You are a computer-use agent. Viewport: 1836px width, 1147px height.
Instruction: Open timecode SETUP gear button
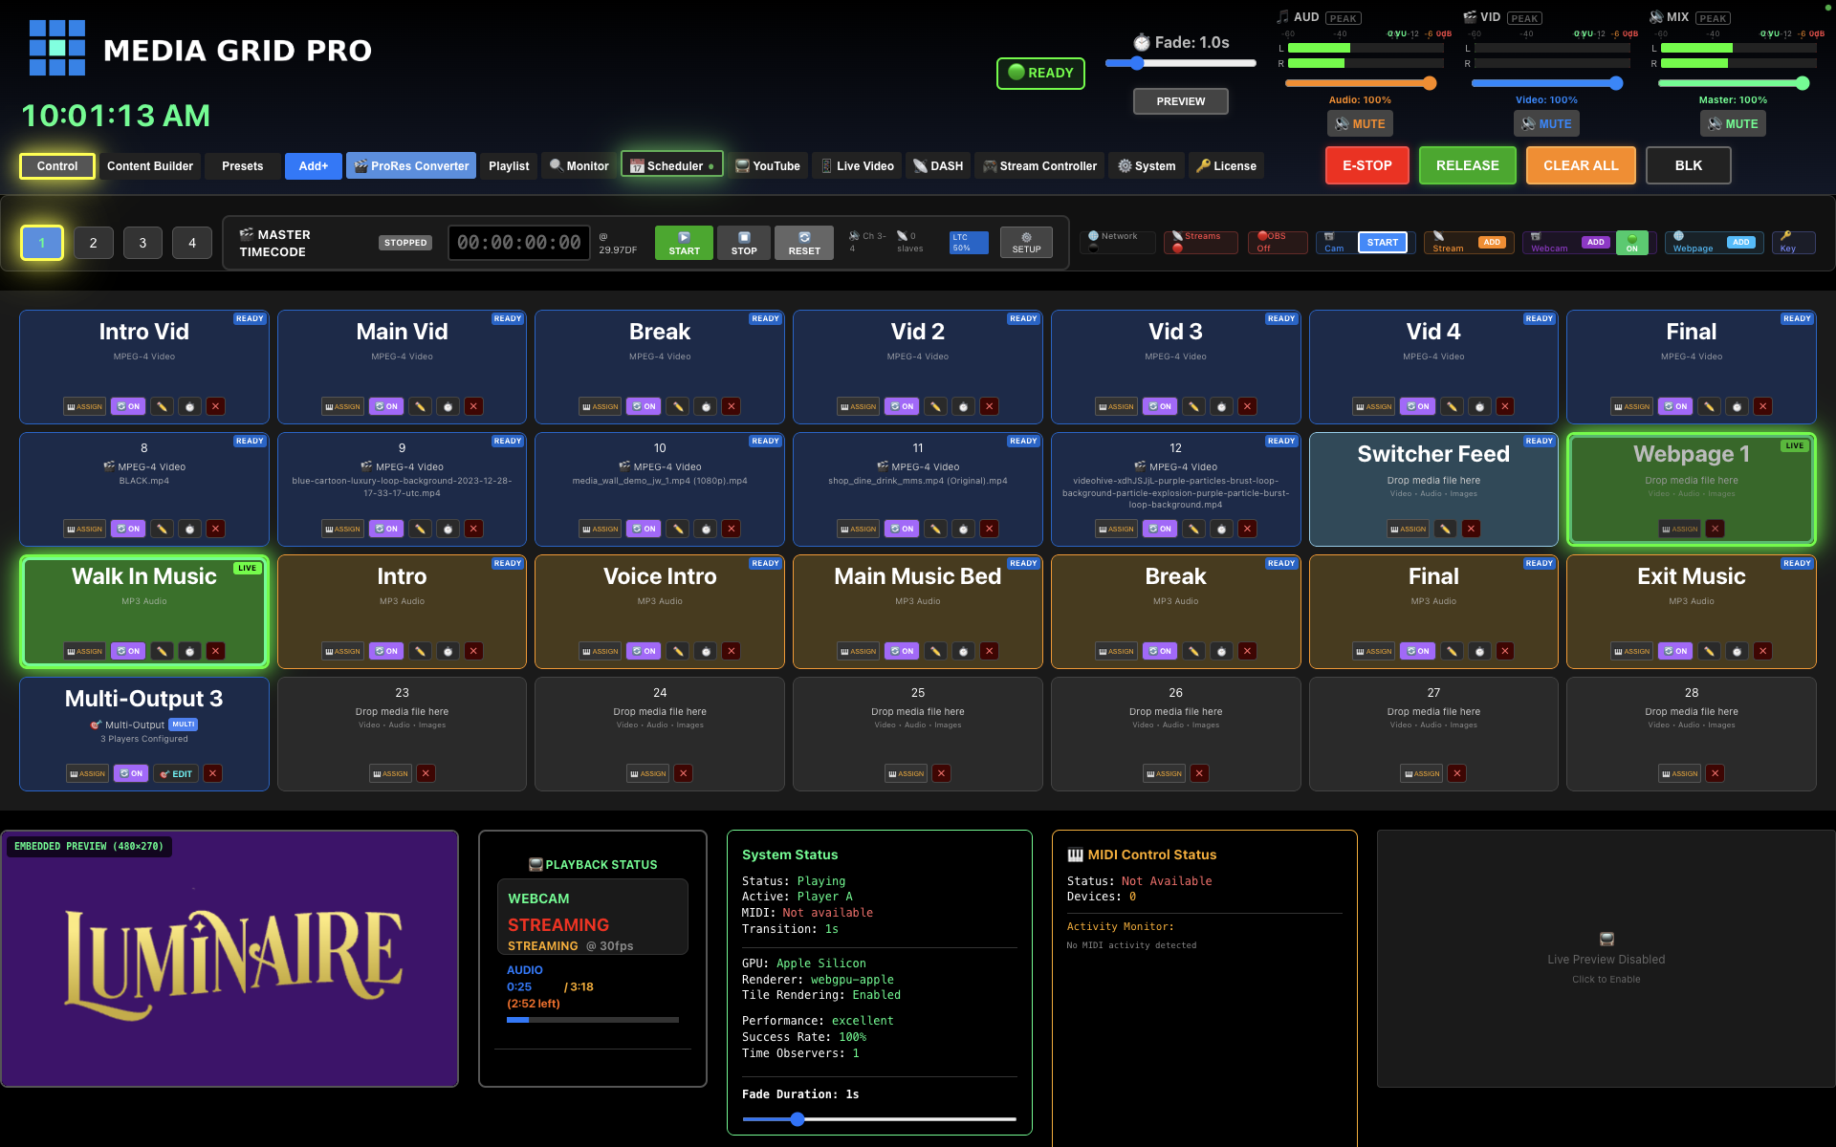1026,243
